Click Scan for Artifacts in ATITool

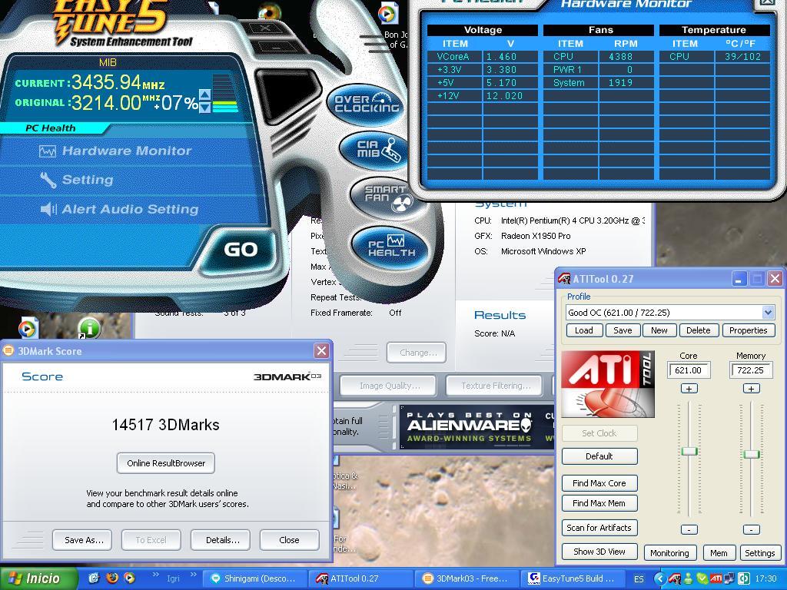click(x=599, y=528)
